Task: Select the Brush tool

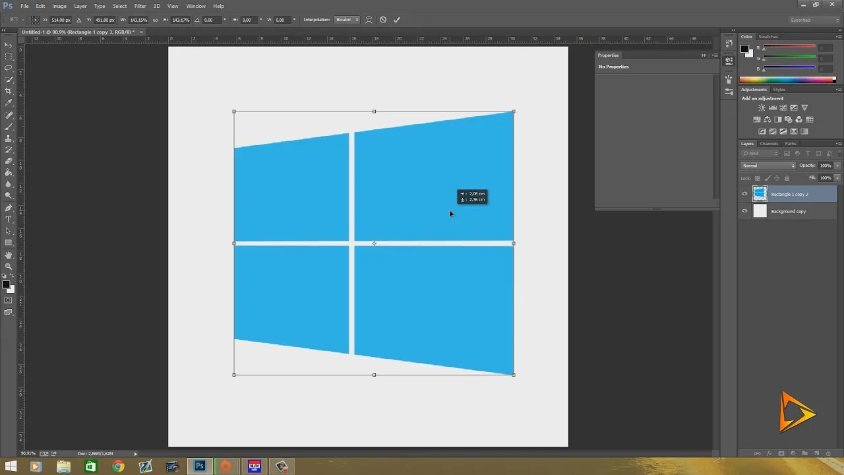Action: [x=9, y=126]
